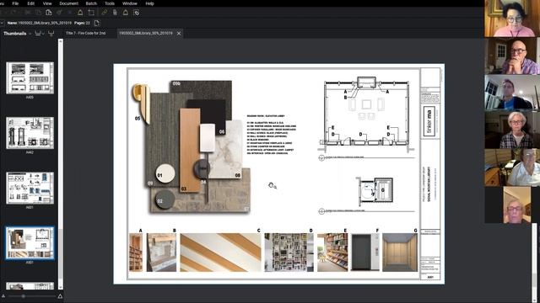The image size is (540, 303).
Task: Click the last boxed icon in the top toolbar
Action: (137, 13)
